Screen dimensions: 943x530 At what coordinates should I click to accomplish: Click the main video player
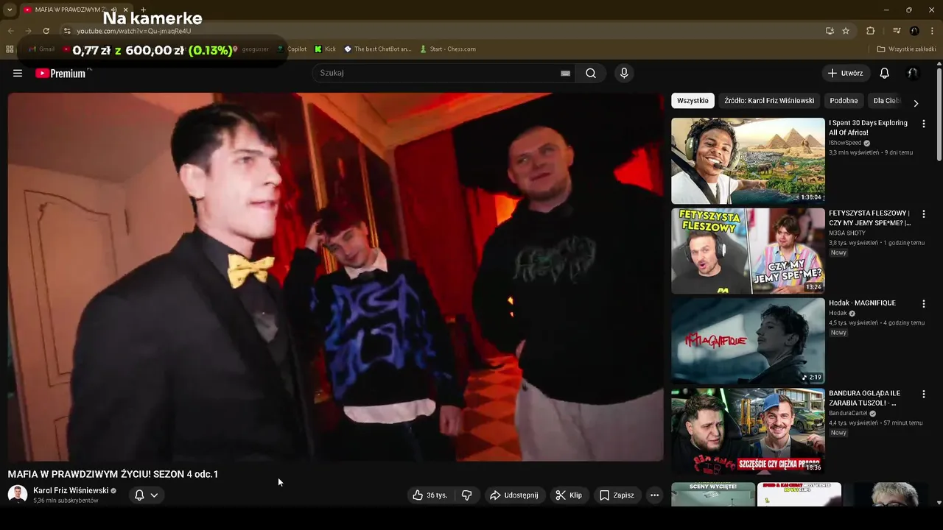coord(335,277)
